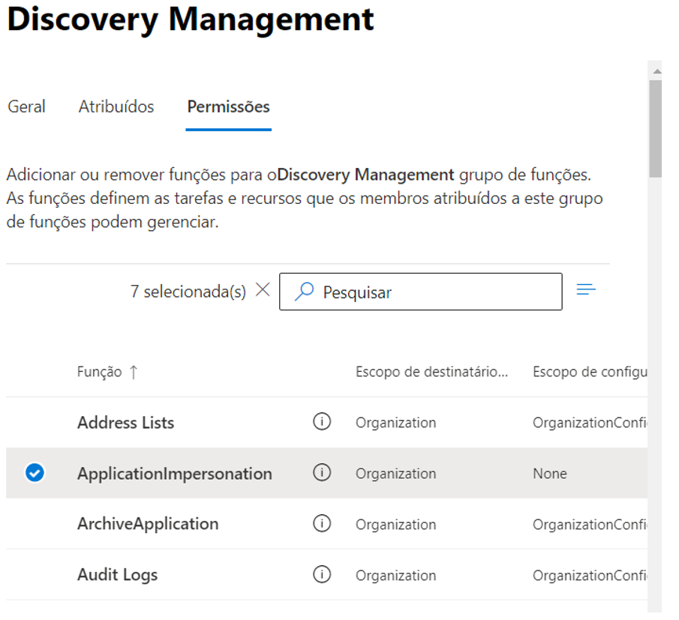Image resolution: width=679 pixels, height=620 pixels.
Task: Click the Função sort arrow
Action: pos(134,372)
